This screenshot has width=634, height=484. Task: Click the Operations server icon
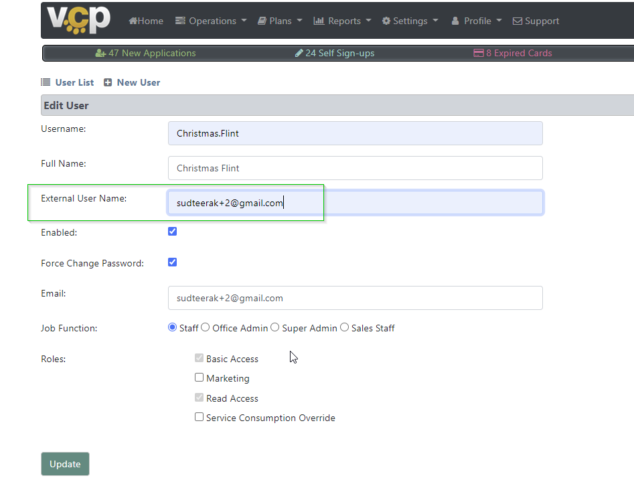(180, 21)
